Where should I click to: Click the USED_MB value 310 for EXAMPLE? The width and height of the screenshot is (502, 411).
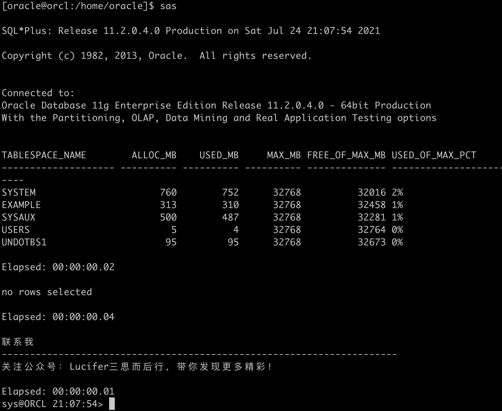pyautogui.click(x=230, y=205)
